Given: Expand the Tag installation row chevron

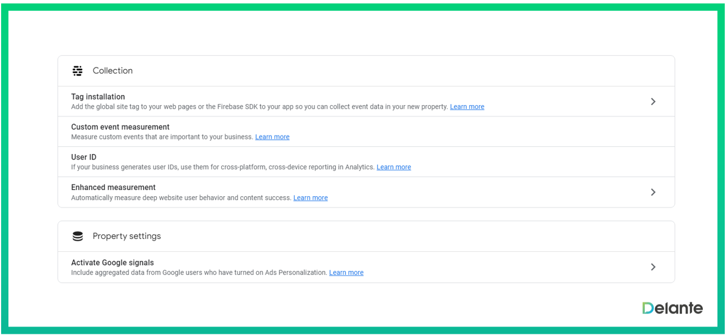Looking at the screenshot, I should [x=653, y=102].
